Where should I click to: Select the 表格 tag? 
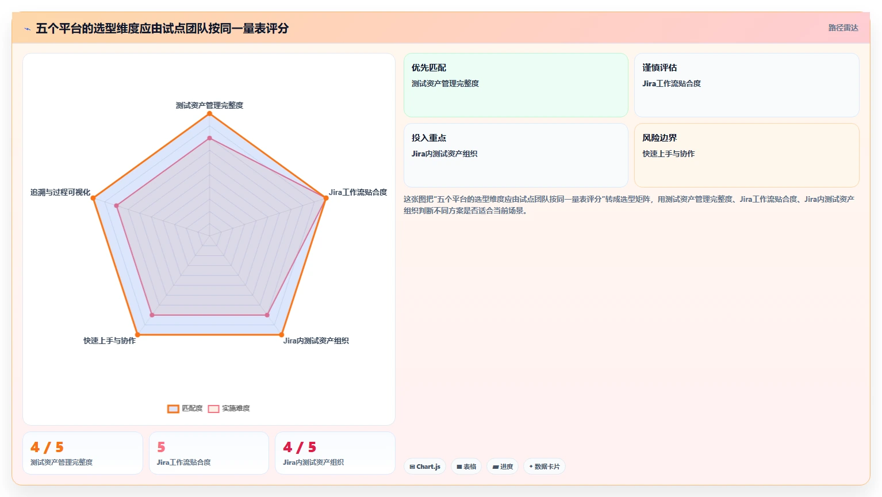coord(466,467)
